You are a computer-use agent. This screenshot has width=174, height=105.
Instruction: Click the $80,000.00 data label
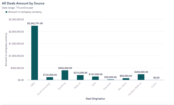(126, 76)
